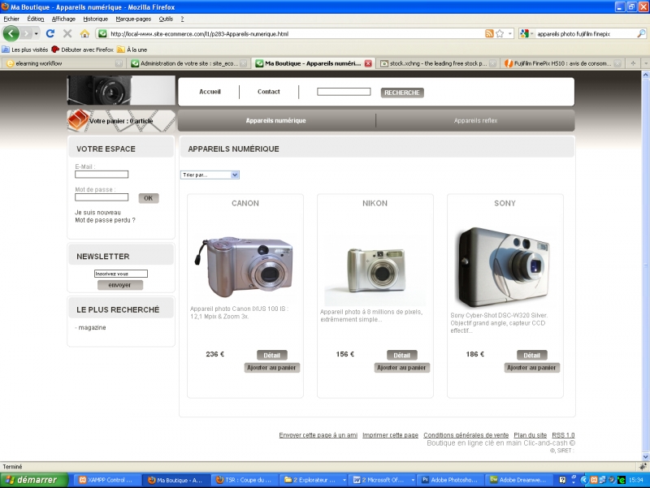Click the stop loading X icon

click(x=67, y=33)
